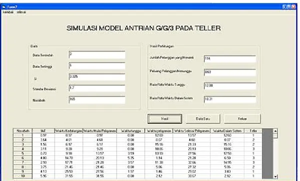Screen dimensions: 300x181
Task: Click the Data Baru button
Action: tap(203, 119)
